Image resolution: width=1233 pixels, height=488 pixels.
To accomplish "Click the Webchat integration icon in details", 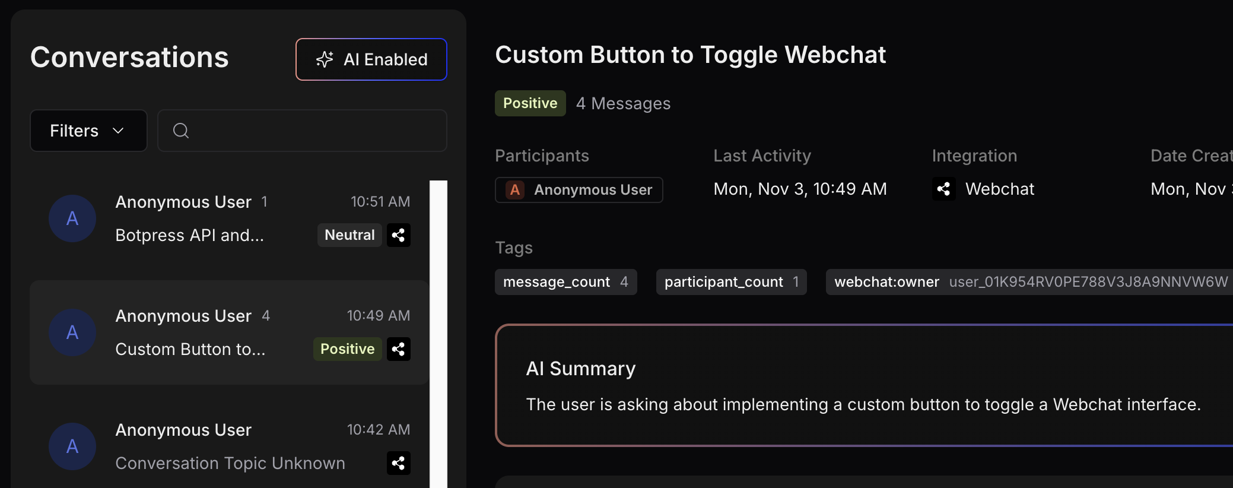I will 944,189.
